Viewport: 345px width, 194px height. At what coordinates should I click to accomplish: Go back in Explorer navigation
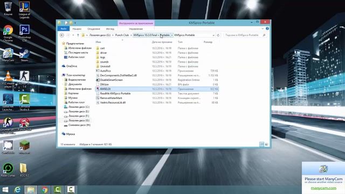(62, 35)
